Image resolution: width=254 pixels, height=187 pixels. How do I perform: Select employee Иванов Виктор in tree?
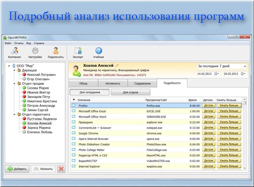coord(38,92)
